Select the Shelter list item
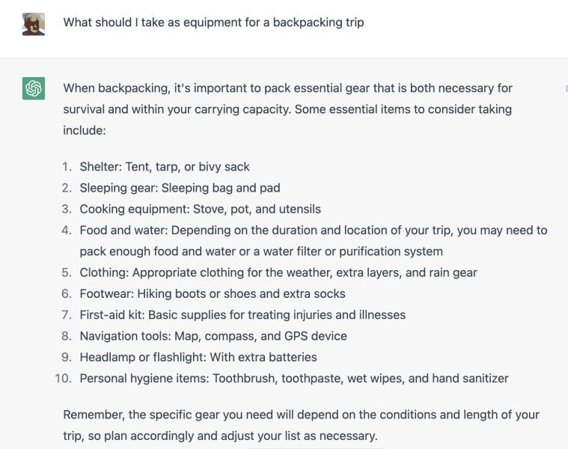568x449 pixels. tap(165, 167)
